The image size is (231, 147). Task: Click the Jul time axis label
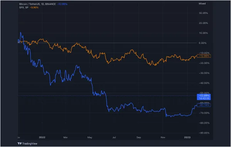click(114, 137)
